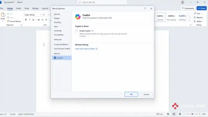Toggle Italic formatting
The image size is (208, 117).
tap(30, 19)
